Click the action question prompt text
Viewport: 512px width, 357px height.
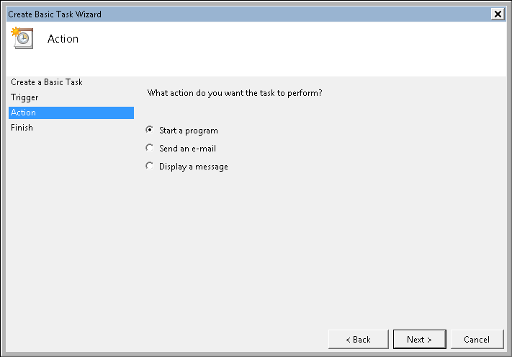coord(234,93)
